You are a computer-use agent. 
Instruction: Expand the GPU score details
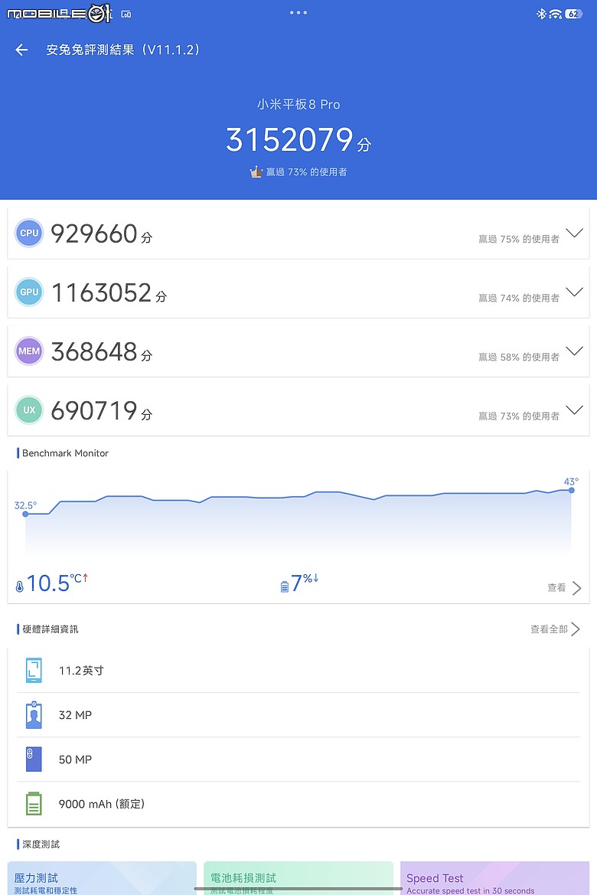pos(574,292)
